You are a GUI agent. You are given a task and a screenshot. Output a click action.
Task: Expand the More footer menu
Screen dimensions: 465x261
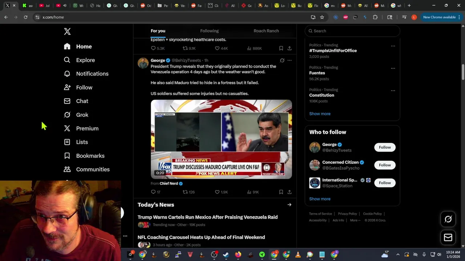tap(355, 220)
